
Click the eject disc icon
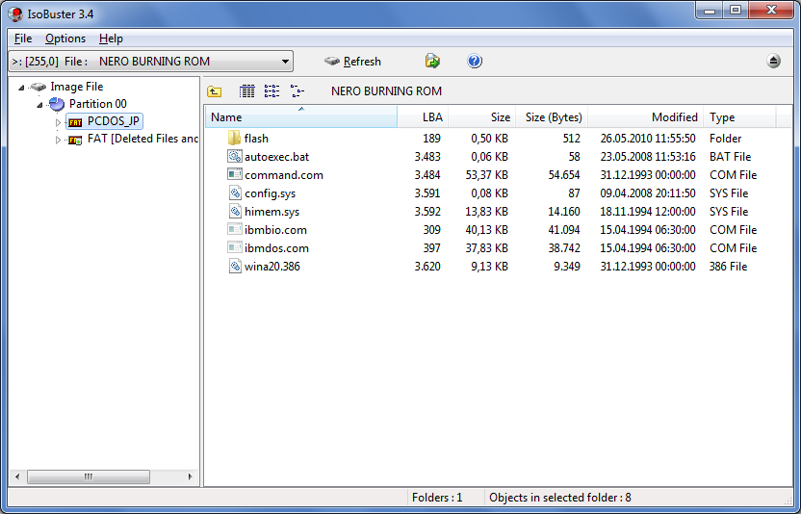[773, 61]
